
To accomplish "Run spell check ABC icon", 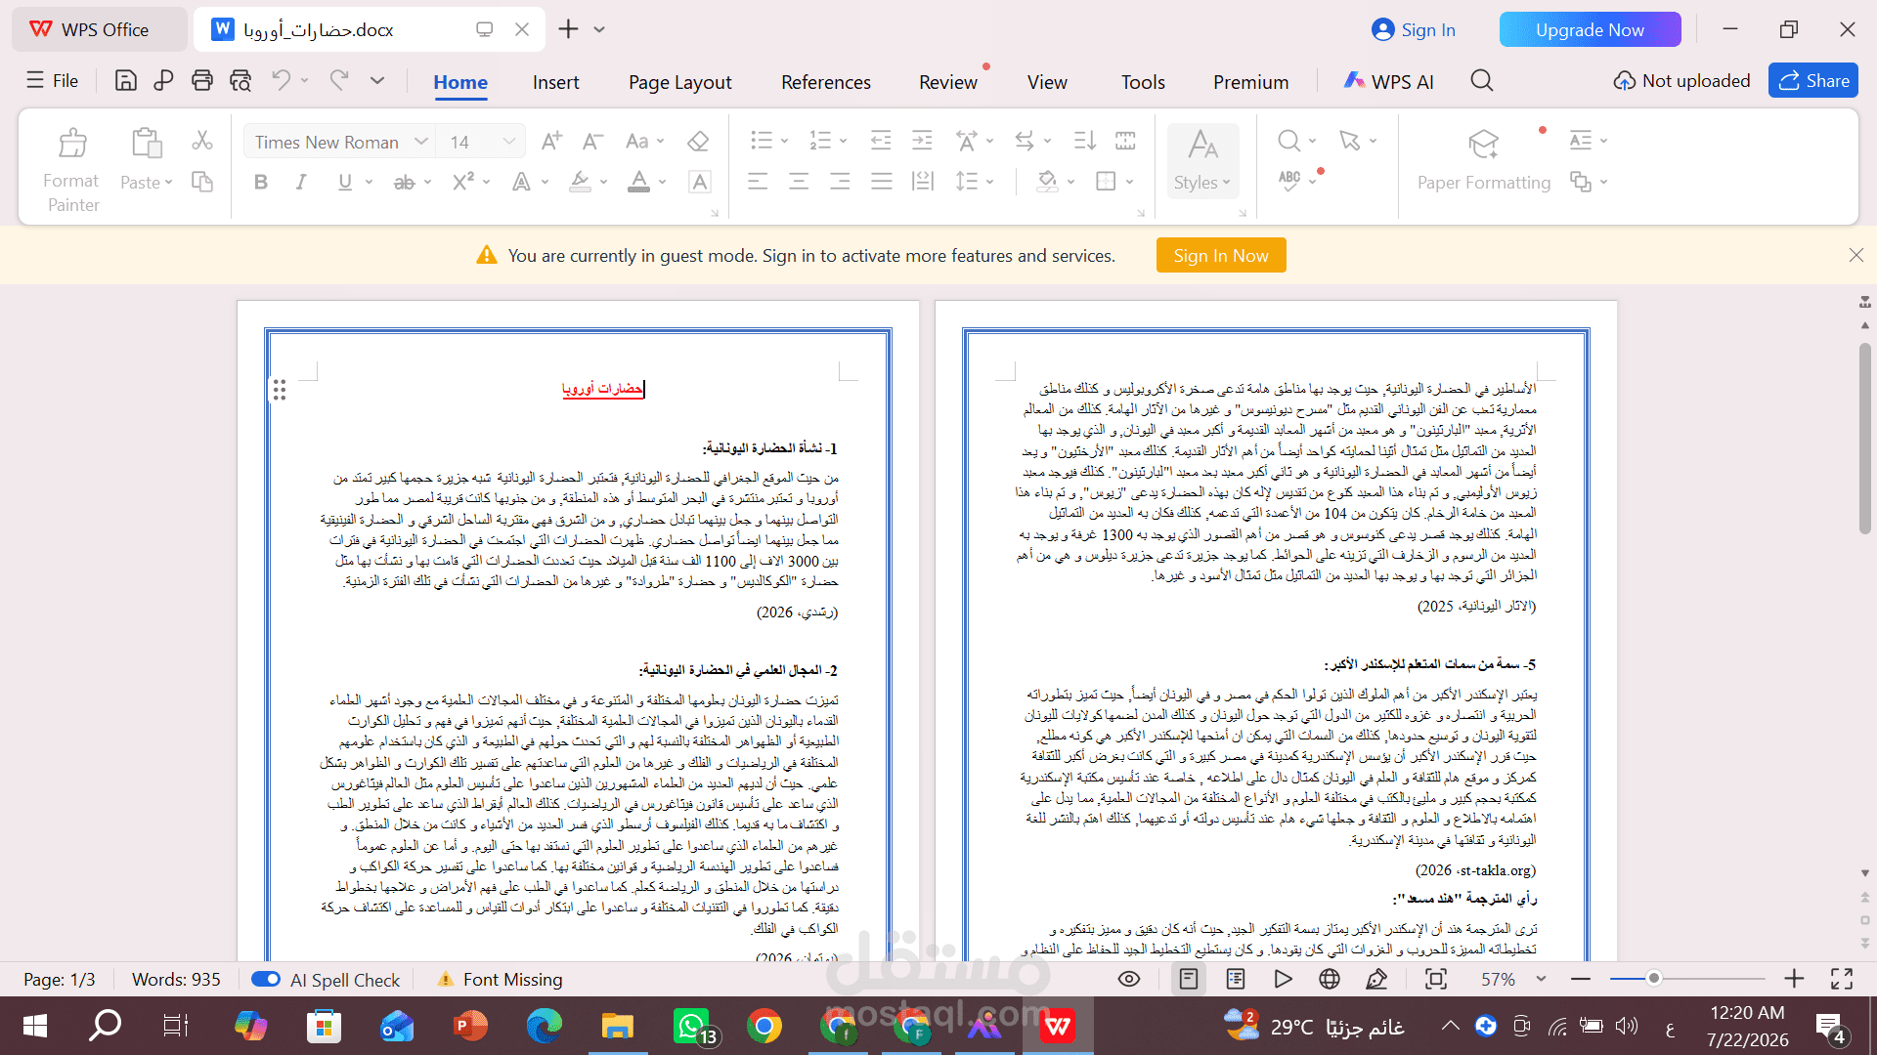I will [x=1290, y=181].
